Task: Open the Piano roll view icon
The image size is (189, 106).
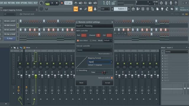Action: click(138, 9)
